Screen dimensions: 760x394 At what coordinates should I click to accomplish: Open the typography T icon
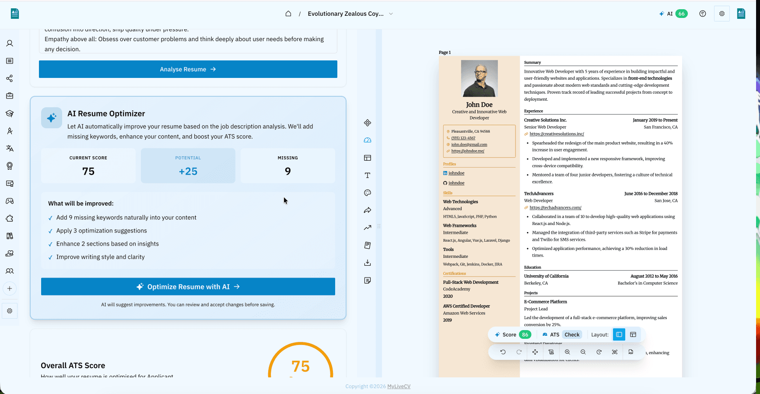[368, 175]
